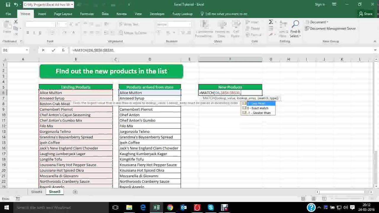Cancel the formula entry with the X icon
Viewport: 379px width, 213px height.
(x=43, y=50)
